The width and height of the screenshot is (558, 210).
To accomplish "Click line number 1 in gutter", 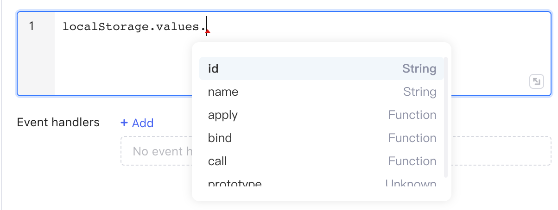I will tap(32, 26).
